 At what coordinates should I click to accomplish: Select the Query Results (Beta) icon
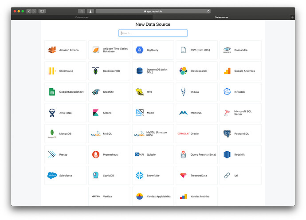pyautogui.click(x=183, y=154)
